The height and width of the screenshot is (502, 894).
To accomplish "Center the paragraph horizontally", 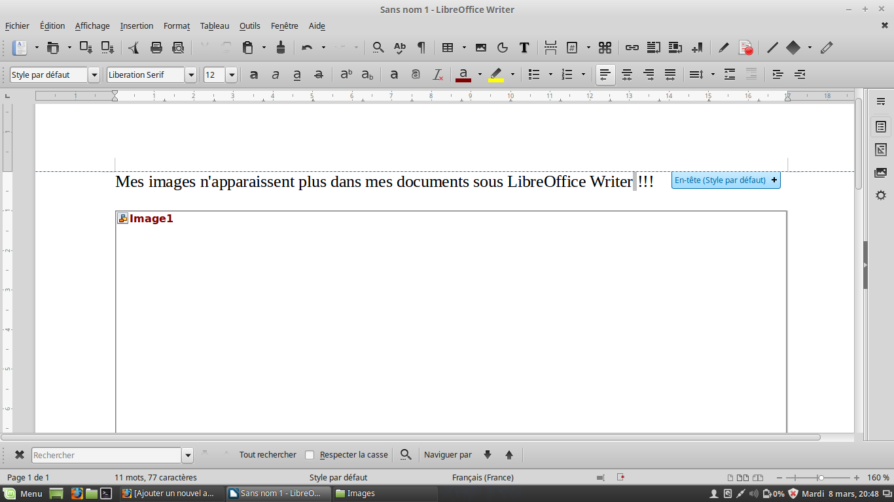I will coord(627,75).
